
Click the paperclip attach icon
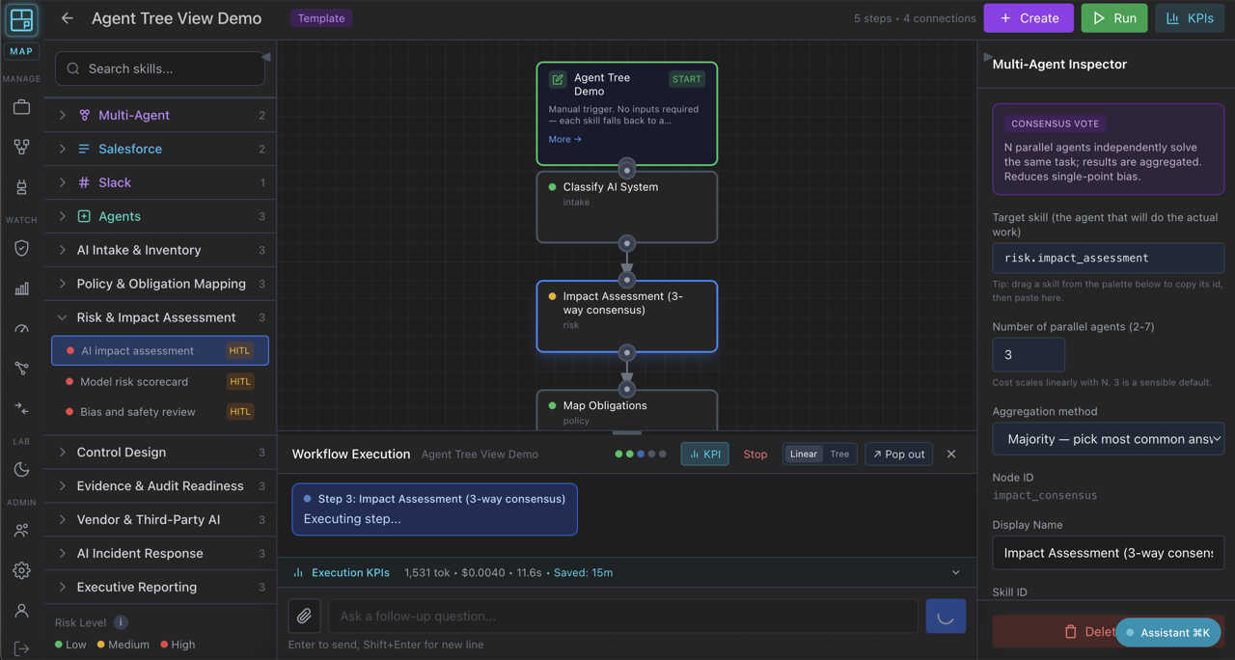coord(304,616)
